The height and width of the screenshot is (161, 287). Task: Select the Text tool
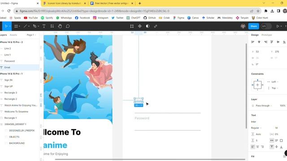(44, 26)
